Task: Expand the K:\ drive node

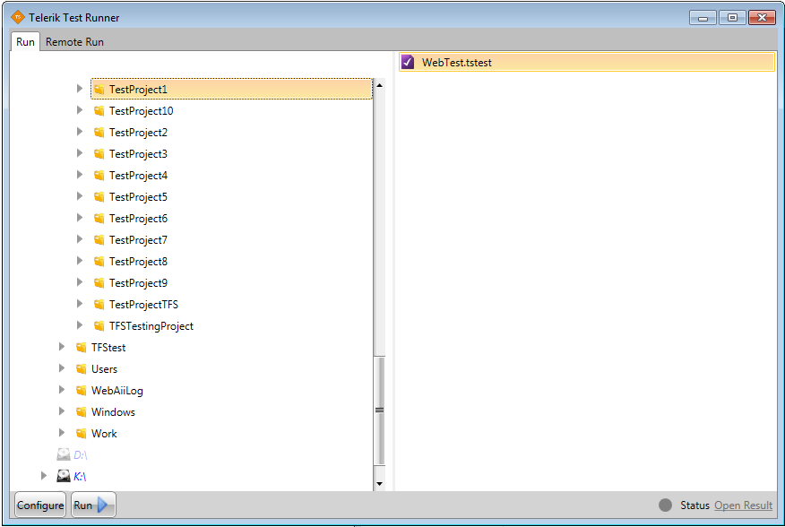Action: pyautogui.click(x=44, y=476)
